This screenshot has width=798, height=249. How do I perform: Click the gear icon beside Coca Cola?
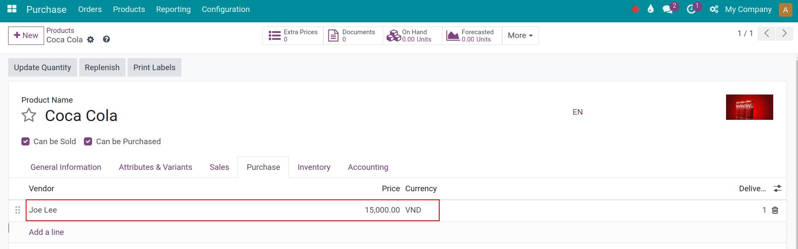pyautogui.click(x=90, y=39)
